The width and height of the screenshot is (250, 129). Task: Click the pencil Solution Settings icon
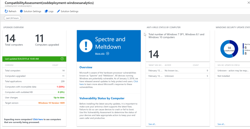(58, 11)
